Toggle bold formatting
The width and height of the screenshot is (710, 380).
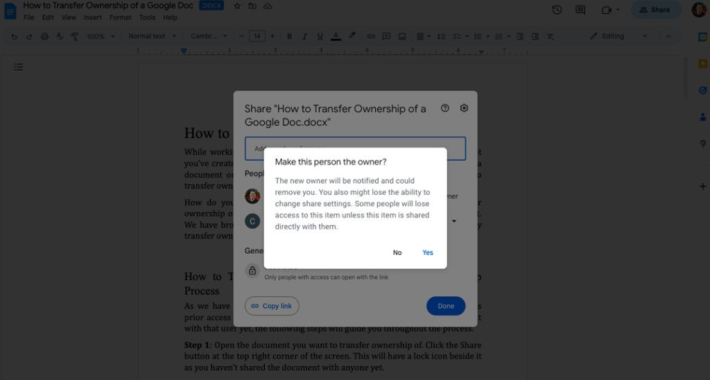289,36
